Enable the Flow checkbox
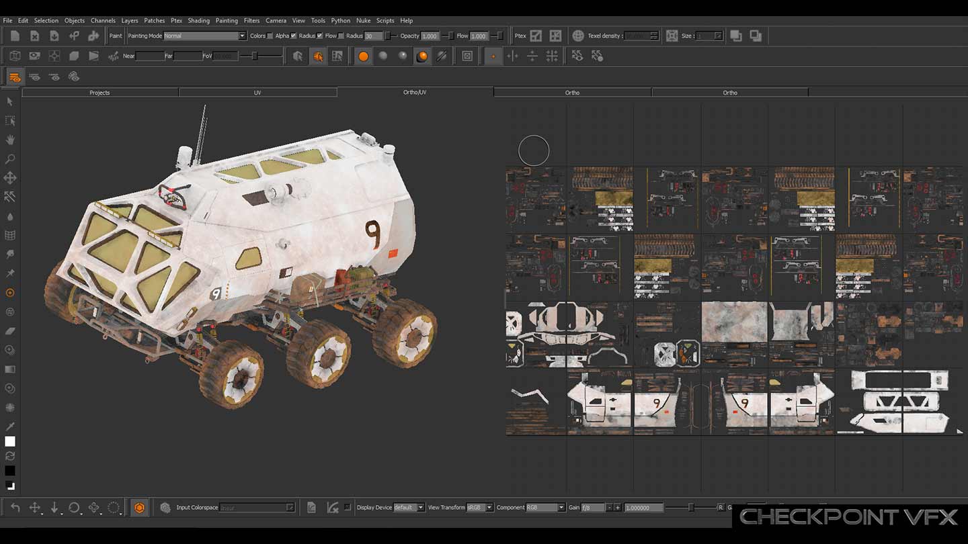Screen dimensions: 968x544 coord(341,36)
